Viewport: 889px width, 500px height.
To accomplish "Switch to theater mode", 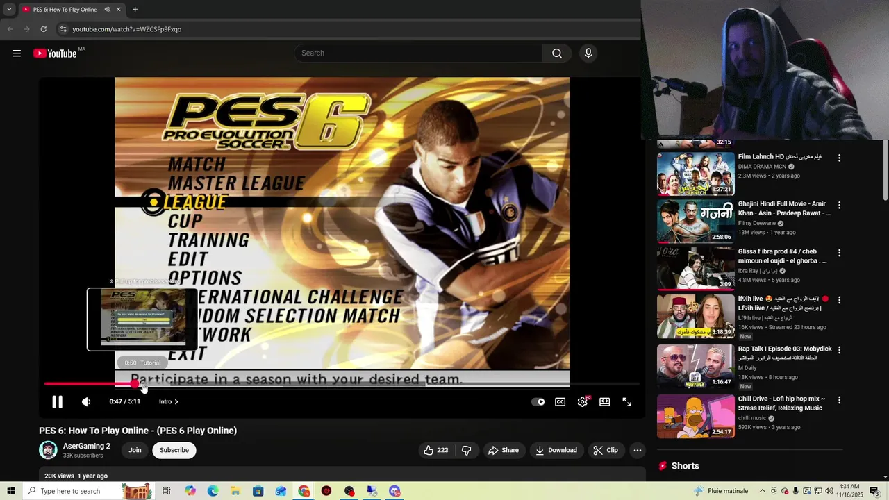I will pos(605,402).
